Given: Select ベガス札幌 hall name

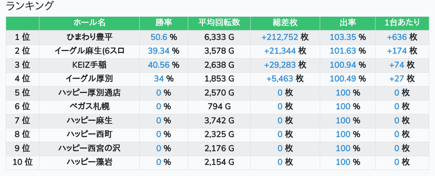Looking at the screenshot, I should tap(89, 107).
